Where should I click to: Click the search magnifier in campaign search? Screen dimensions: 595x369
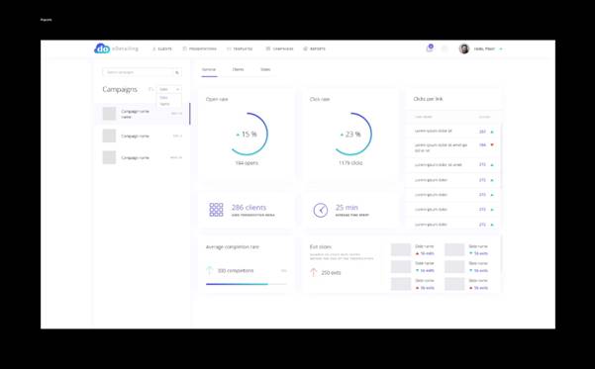(x=177, y=72)
